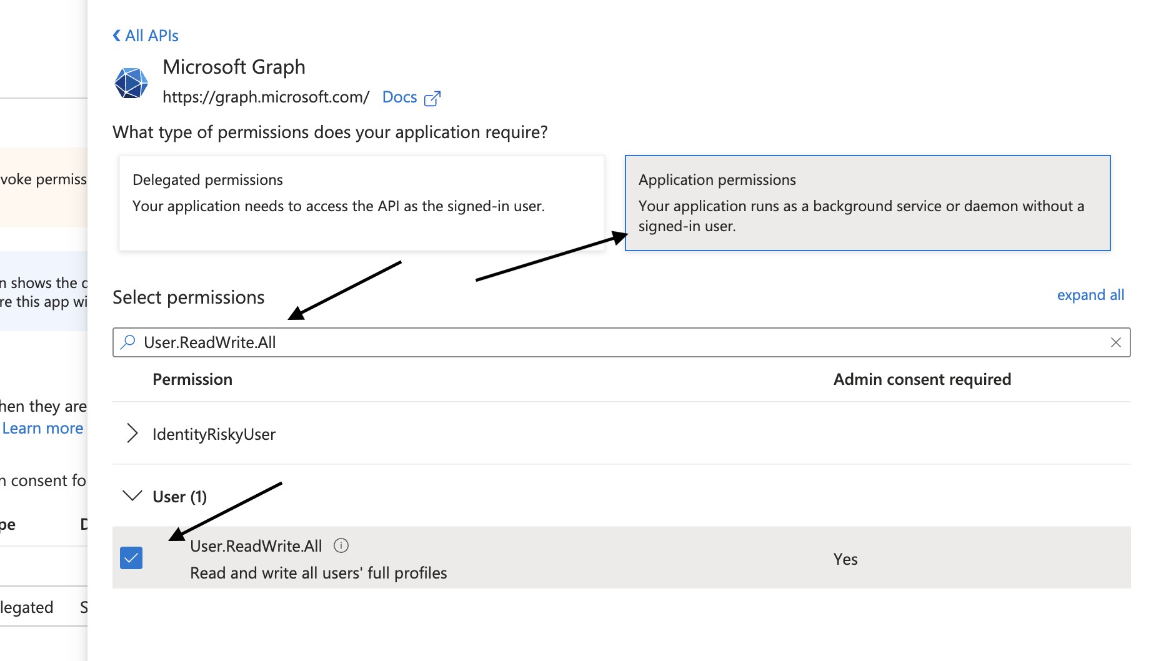Click the magnifier search icon

(128, 342)
